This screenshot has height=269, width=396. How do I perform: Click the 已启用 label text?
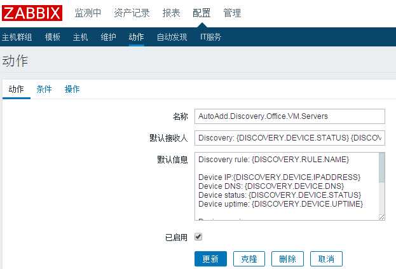click(x=176, y=237)
